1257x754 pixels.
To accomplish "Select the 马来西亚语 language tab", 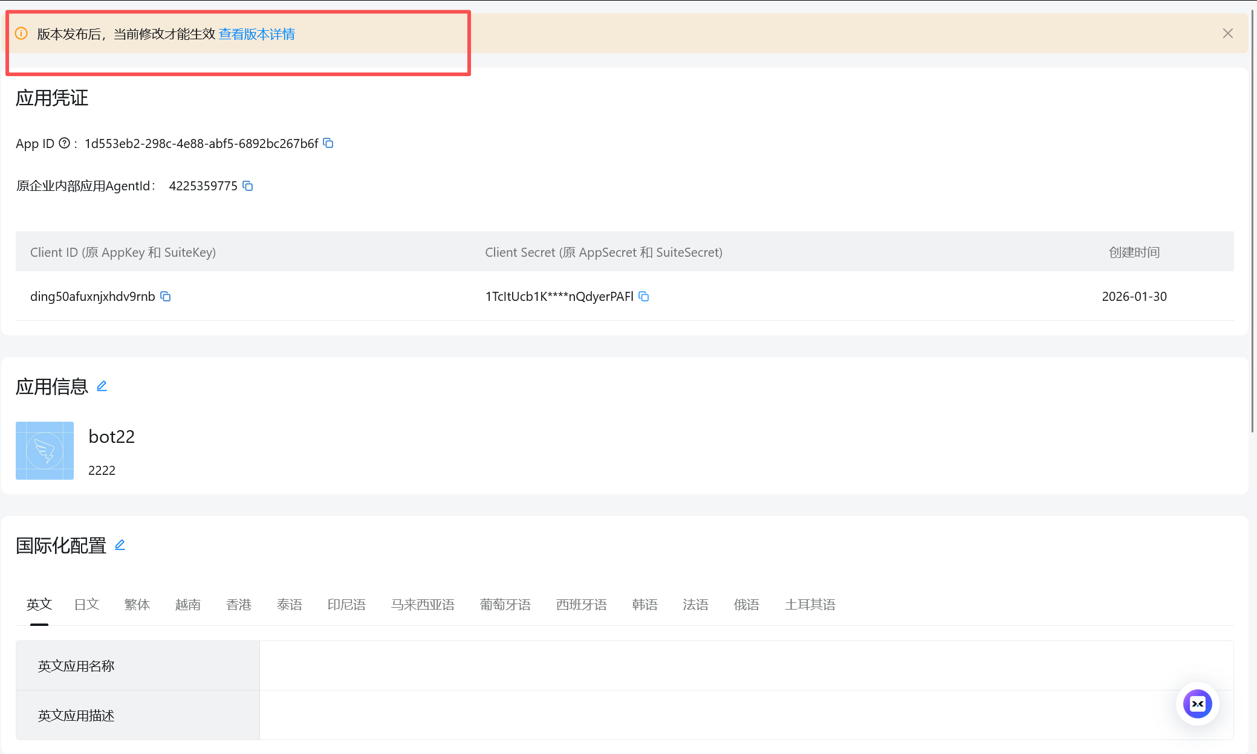I will [x=423, y=604].
